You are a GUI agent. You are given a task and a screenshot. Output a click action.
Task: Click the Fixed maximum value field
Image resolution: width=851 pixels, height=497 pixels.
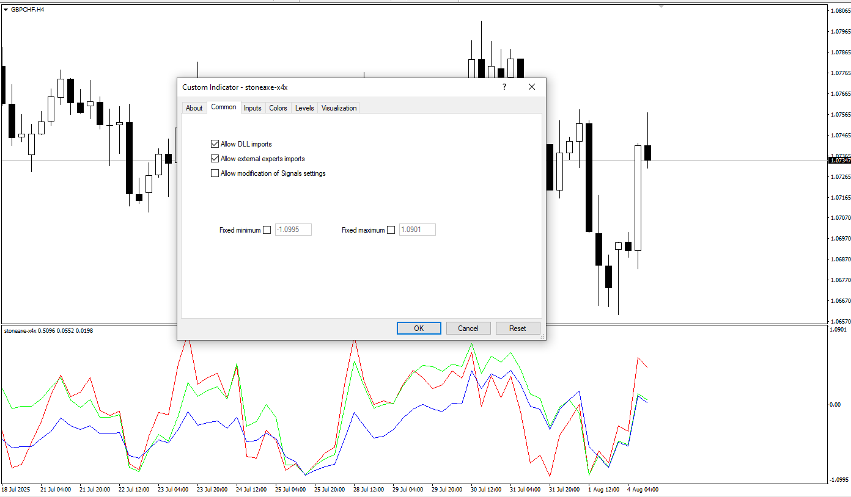(x=418, y=230)
